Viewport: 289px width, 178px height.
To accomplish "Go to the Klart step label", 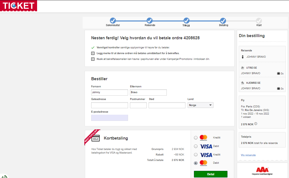I will click(259, 25).
